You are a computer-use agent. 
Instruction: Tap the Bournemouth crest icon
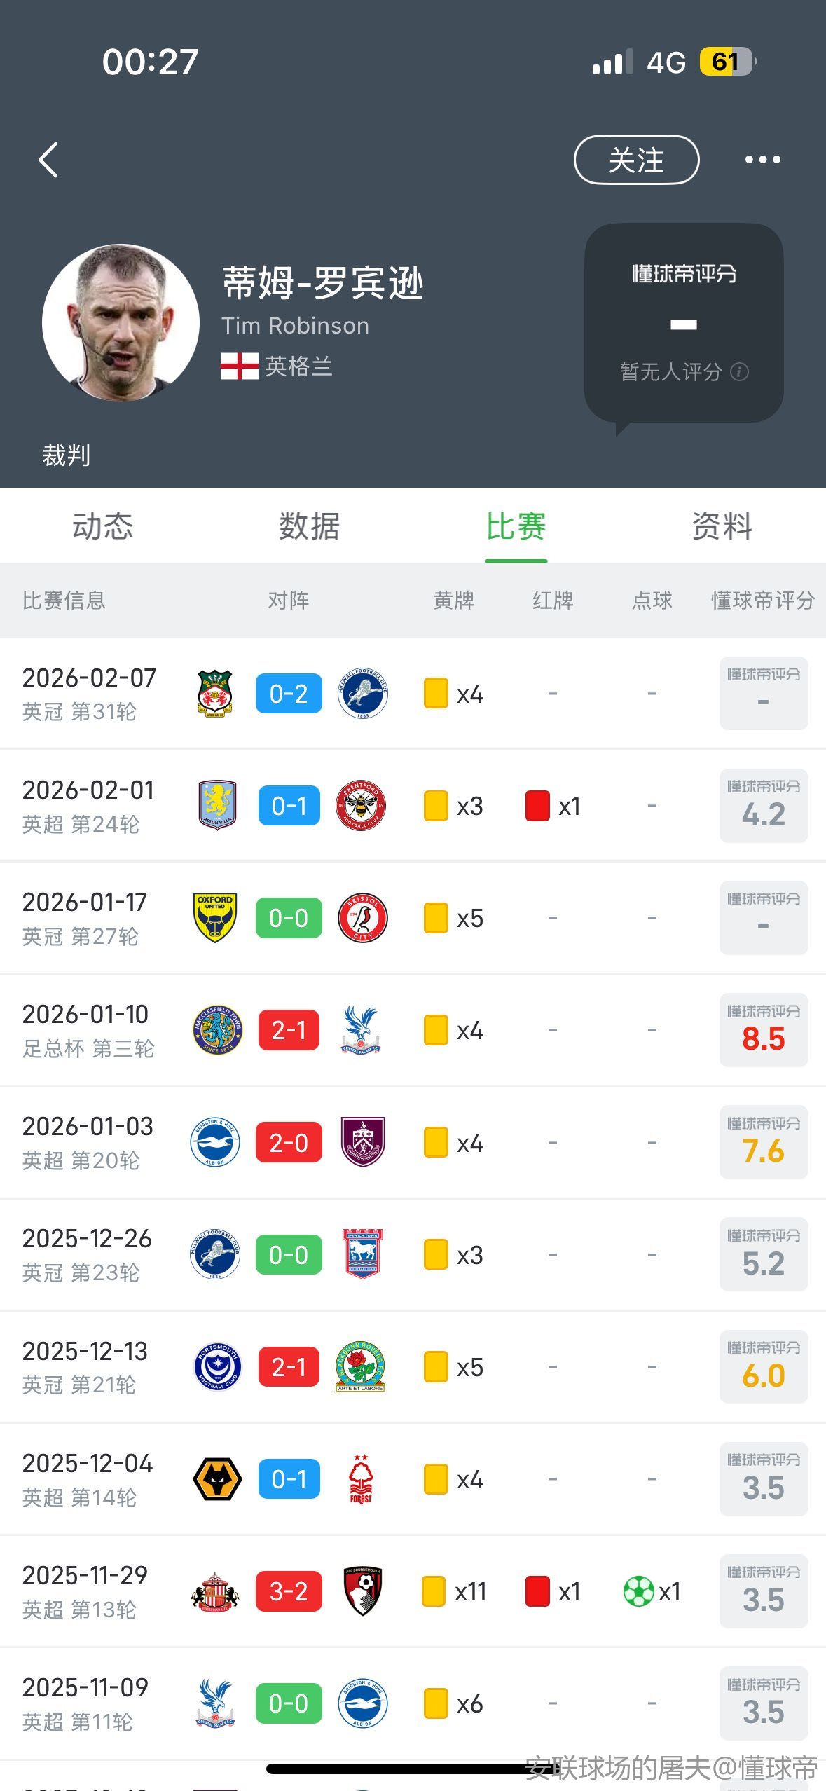[x=362, y=1591]
